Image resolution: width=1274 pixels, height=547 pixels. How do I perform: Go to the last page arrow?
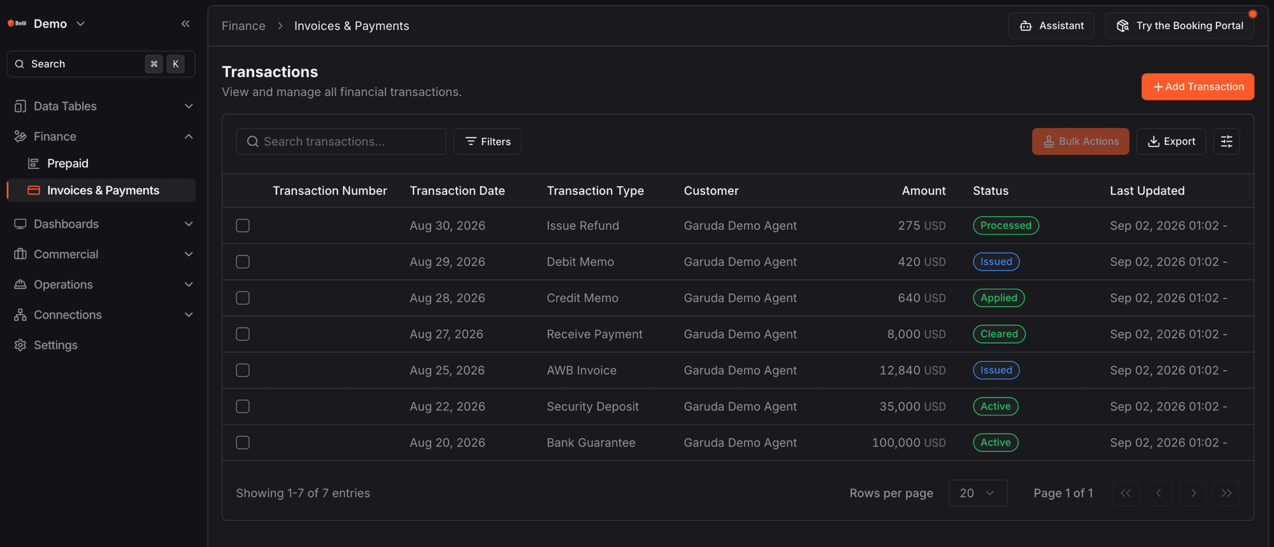1227,493
